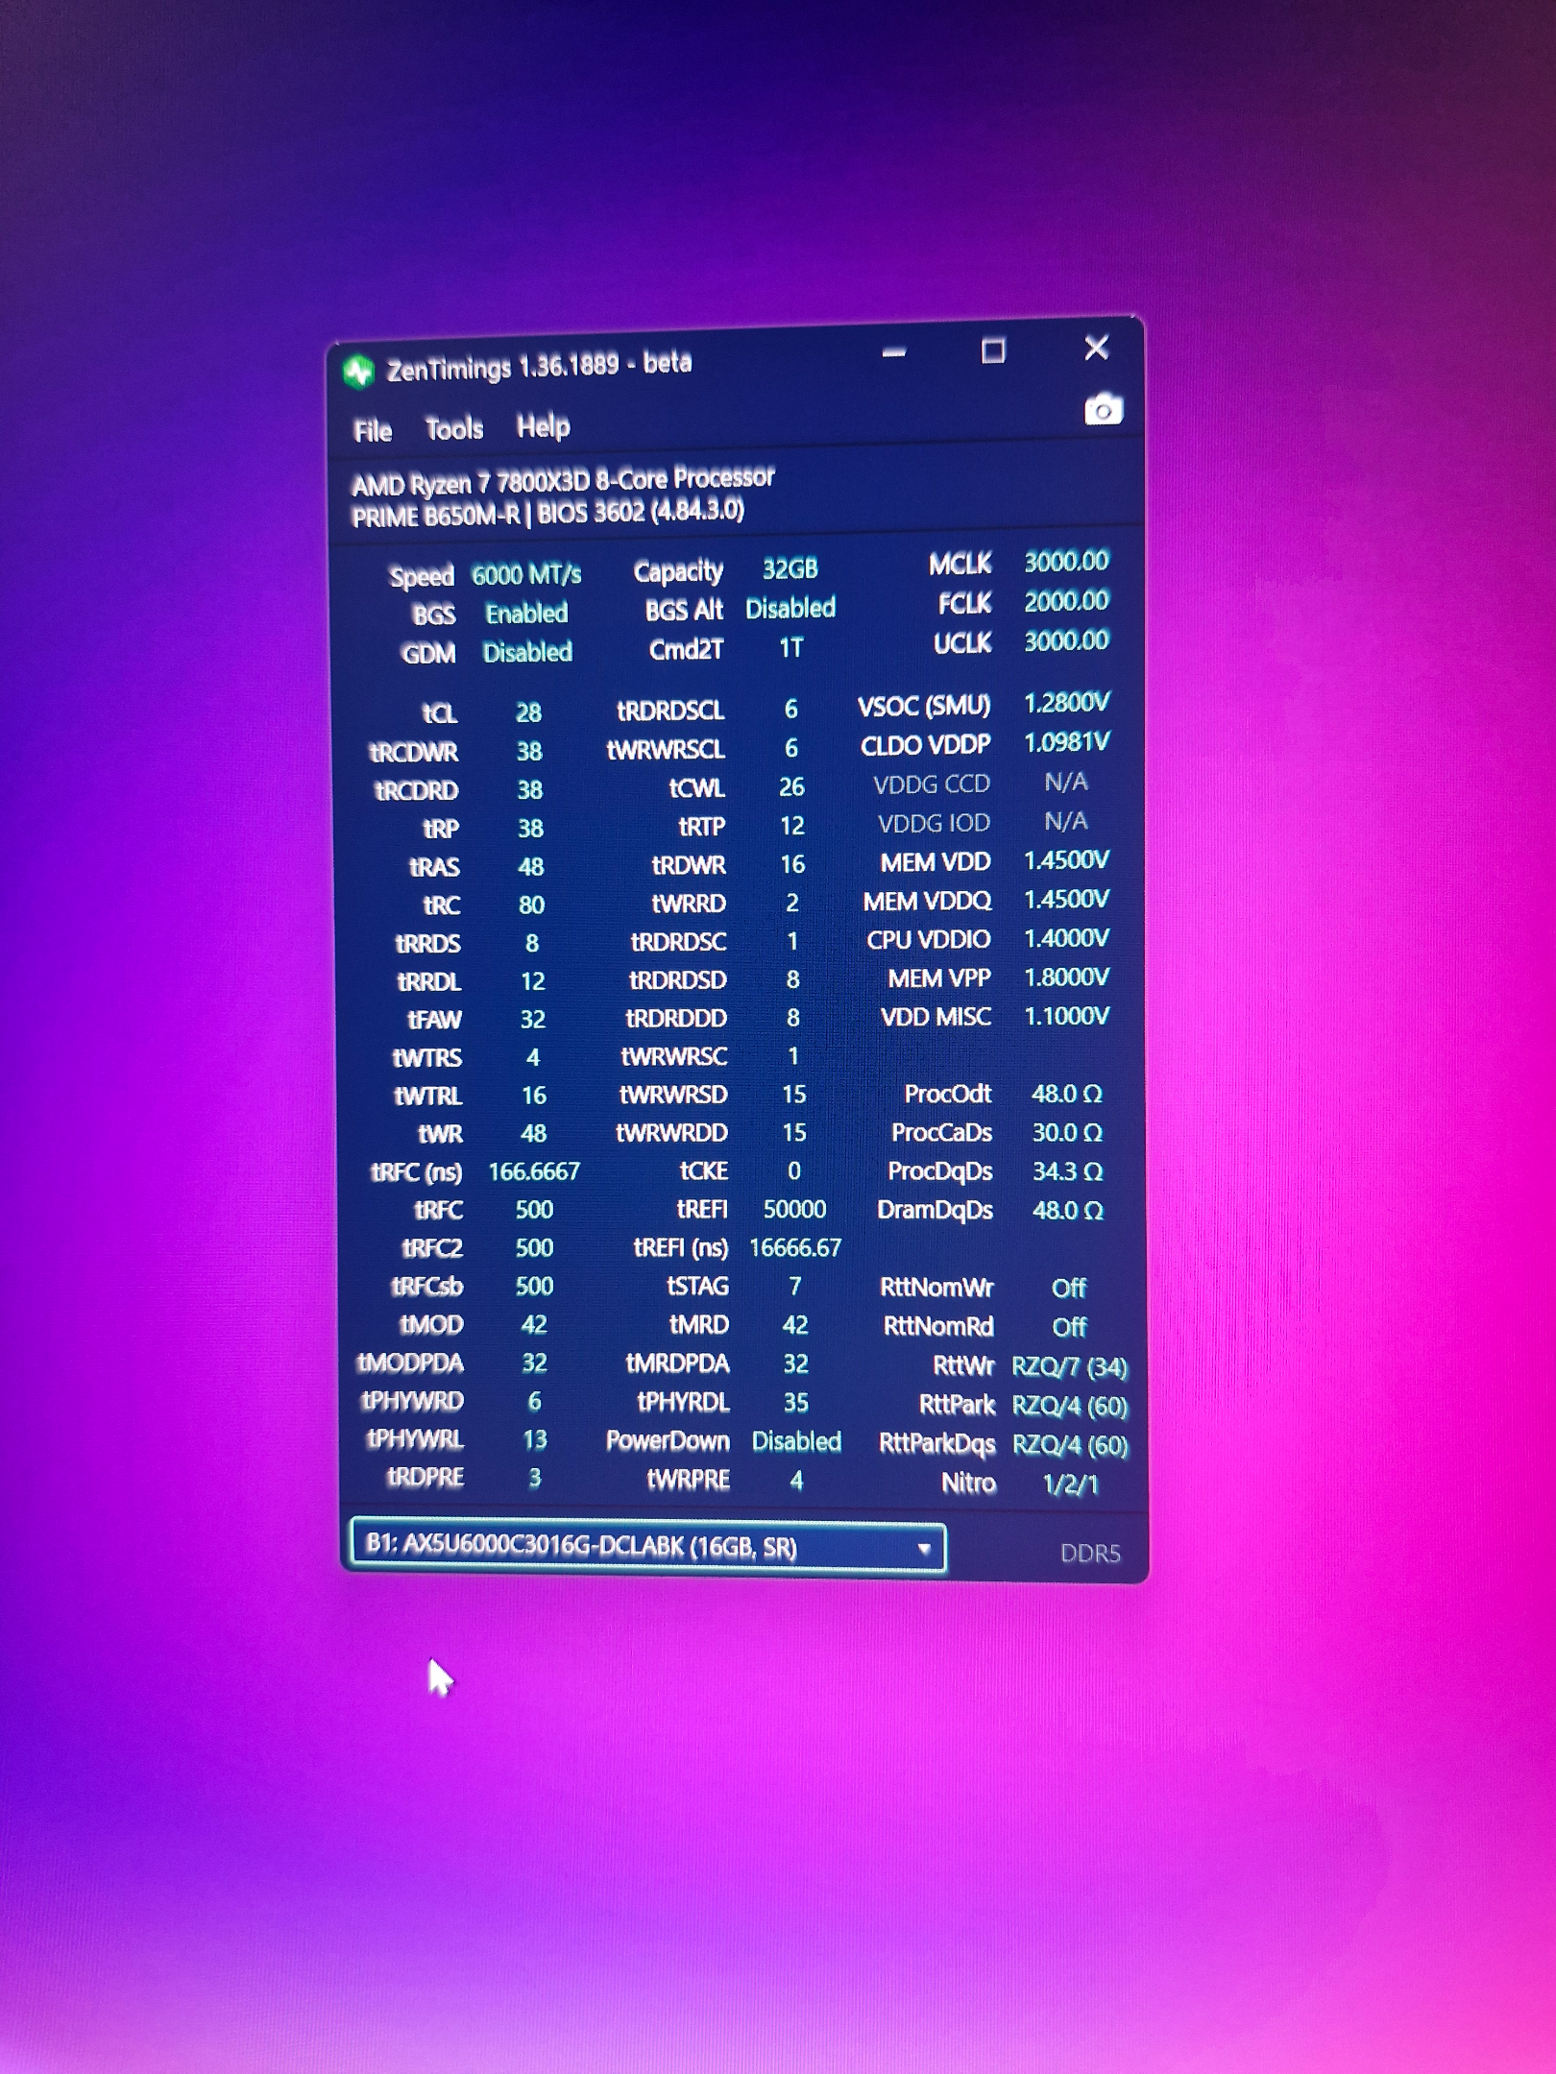Click the MEM VDD value '1.4500V'

coord(1067,860)
